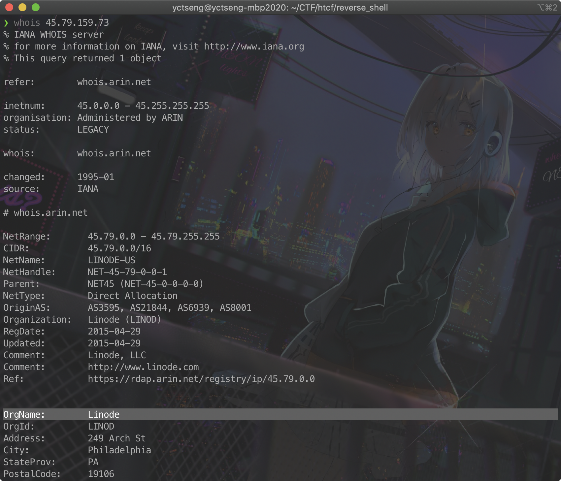561x481 pixels.
Task: Click whois.arin.net in the whois line
Action: coord(114,153)
